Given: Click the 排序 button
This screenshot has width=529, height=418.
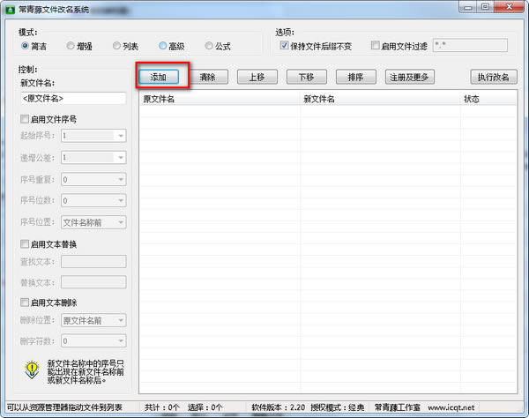Looking at the screenshot, I should click(356, 77).
